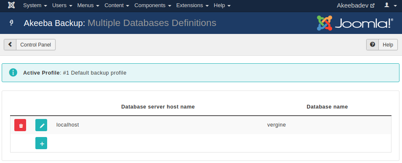Expand the Users dropdown menu

[62, 5]
